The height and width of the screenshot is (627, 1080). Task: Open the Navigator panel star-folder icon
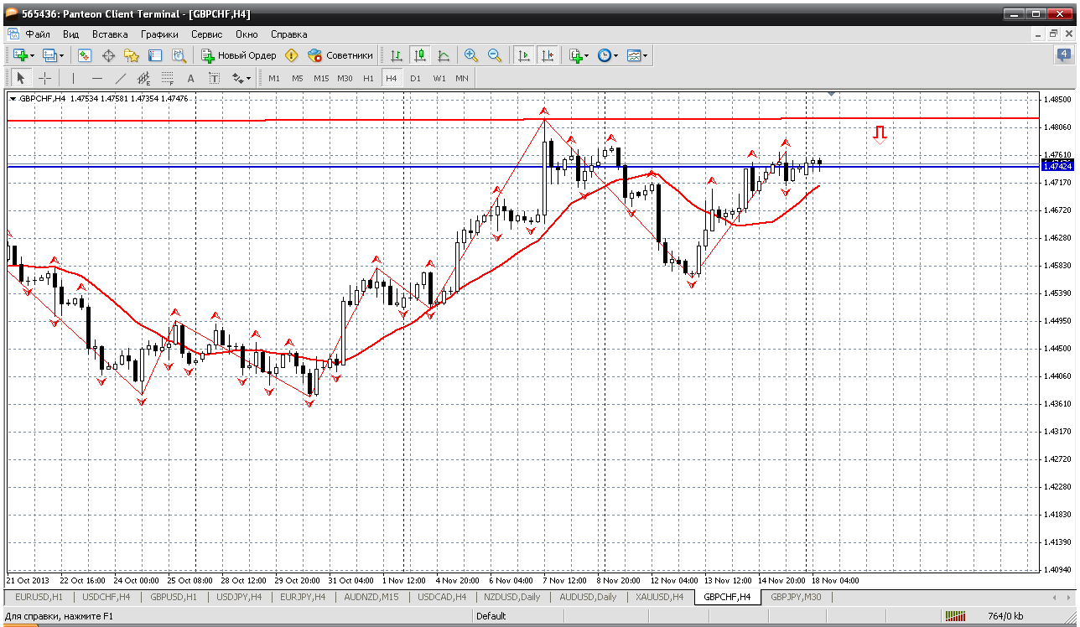(132, 55)
